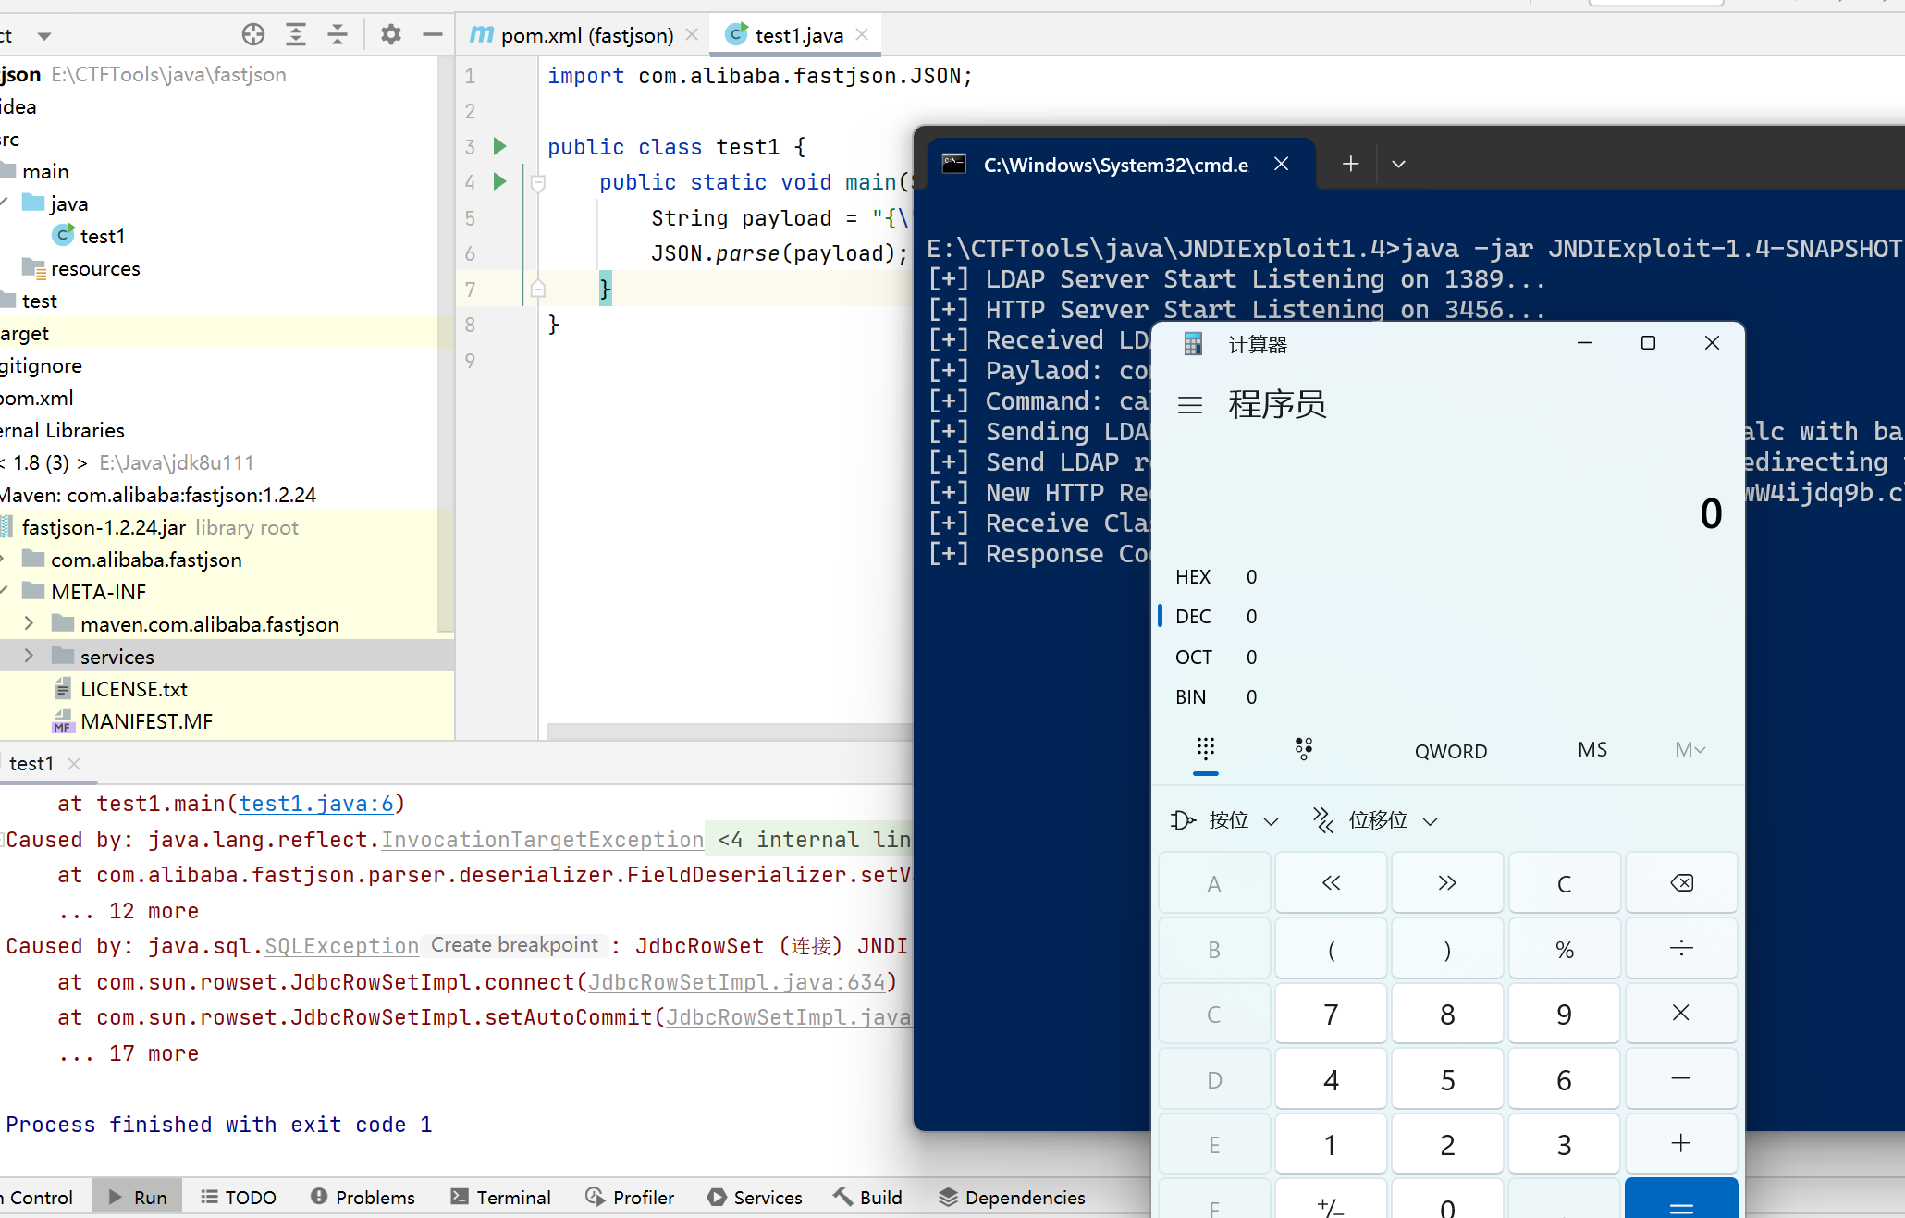Open the Profiler tool window
The width and height of the screenshot is (1905, 1218).
(x=630, y=1198)
